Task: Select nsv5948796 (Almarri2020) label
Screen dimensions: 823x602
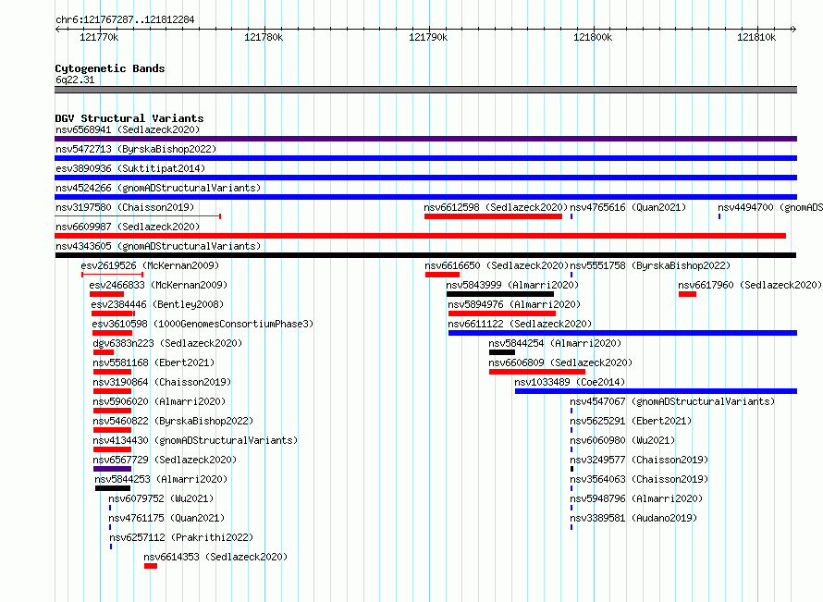Action: pos(636,498)
